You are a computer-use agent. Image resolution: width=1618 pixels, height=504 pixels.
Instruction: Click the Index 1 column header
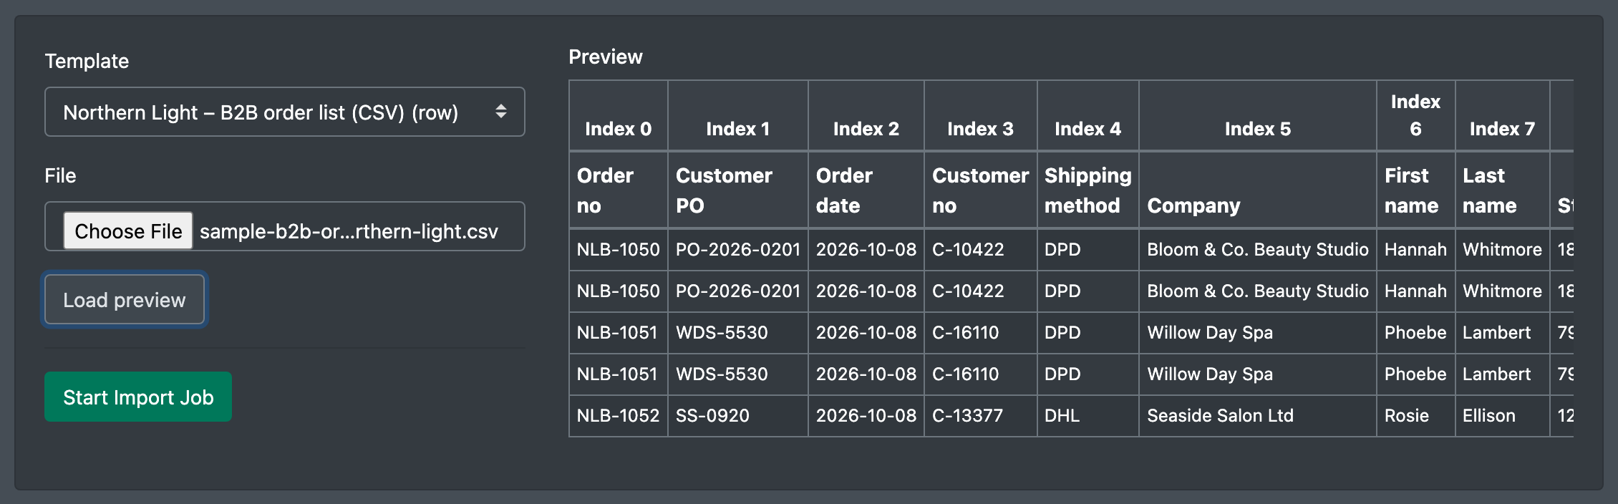[x=738, y=115]
